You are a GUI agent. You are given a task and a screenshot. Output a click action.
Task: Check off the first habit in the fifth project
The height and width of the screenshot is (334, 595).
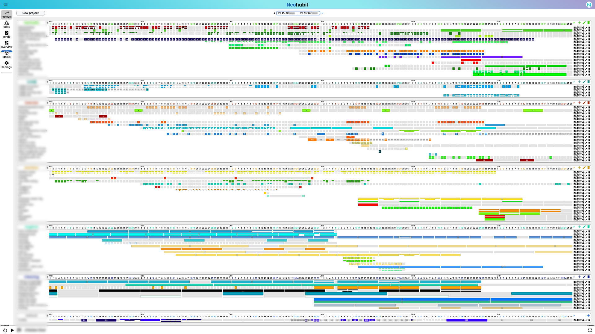pyautogui.click(x=575, y=231)
